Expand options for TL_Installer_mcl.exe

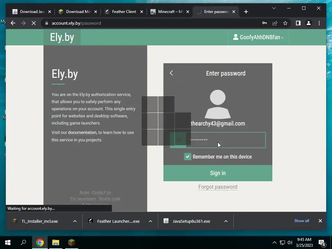click(x=75, y=221)
